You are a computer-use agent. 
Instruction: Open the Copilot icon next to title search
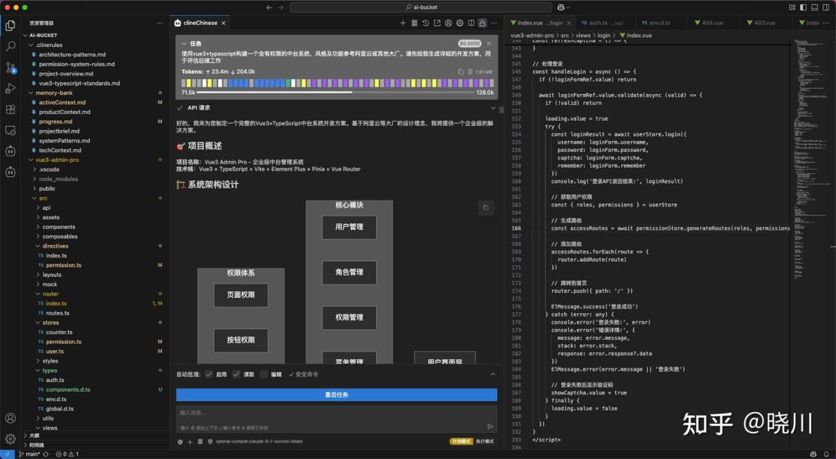point(560,7)
